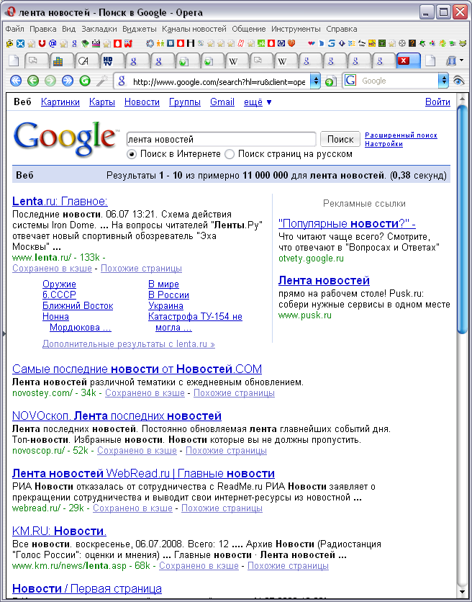Image resolution: width=472 pixels, height=602 pixels.
Task: Click the black H bookmark icon
Action: 191,43
